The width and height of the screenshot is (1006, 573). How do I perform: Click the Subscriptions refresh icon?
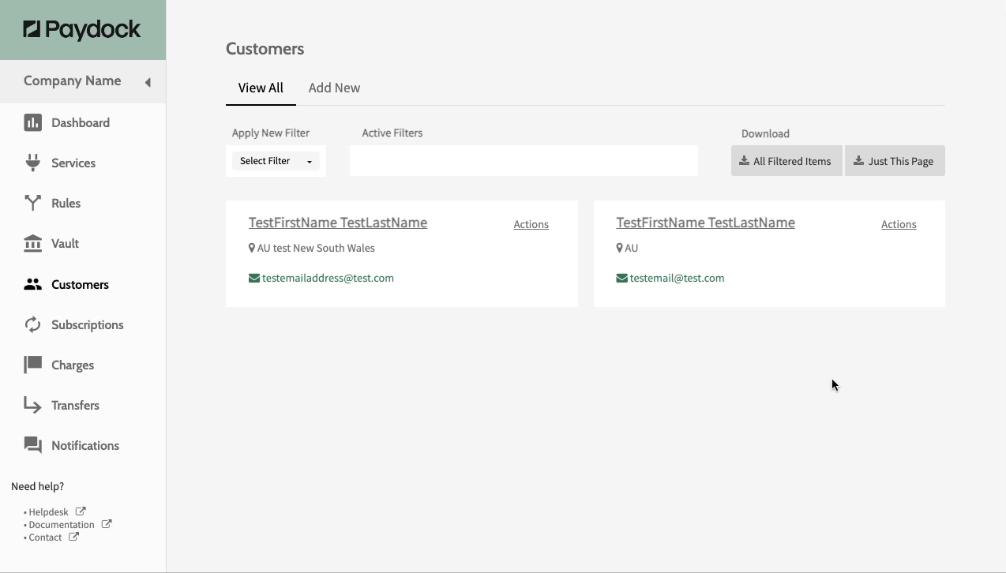pyautogui.click(x=32, y=324)
